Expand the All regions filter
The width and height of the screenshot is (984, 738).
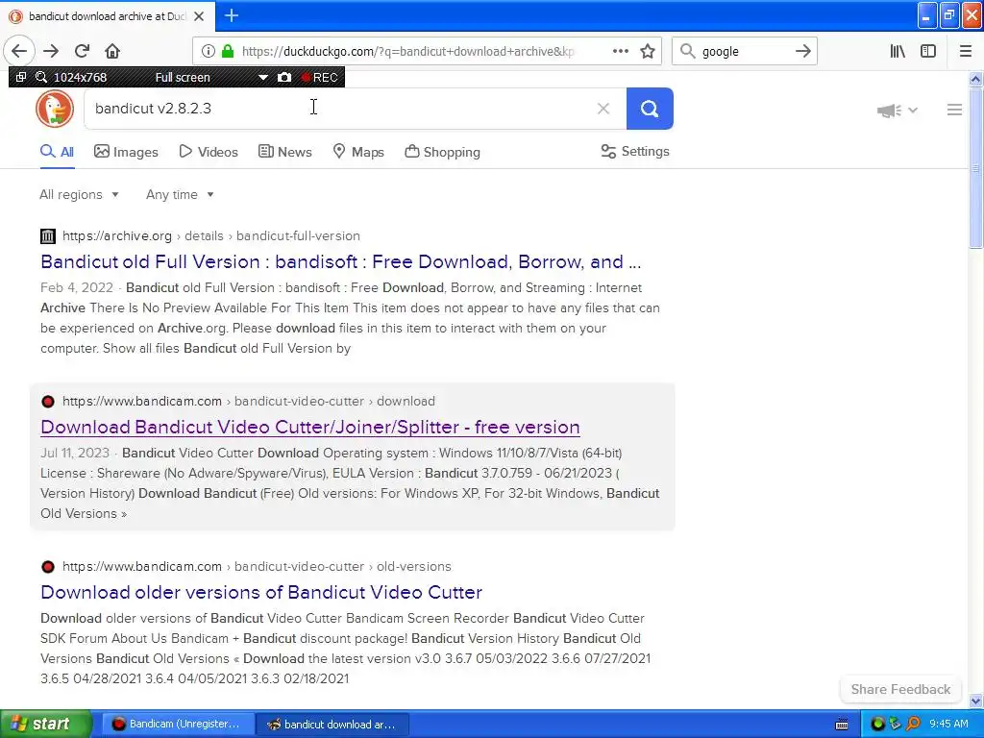point(79,194)
